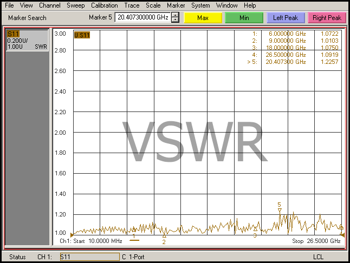This screenshot has height=263, width=350.
Task: Click the S11 field in status bar
Action: click(x=88, y=257)
